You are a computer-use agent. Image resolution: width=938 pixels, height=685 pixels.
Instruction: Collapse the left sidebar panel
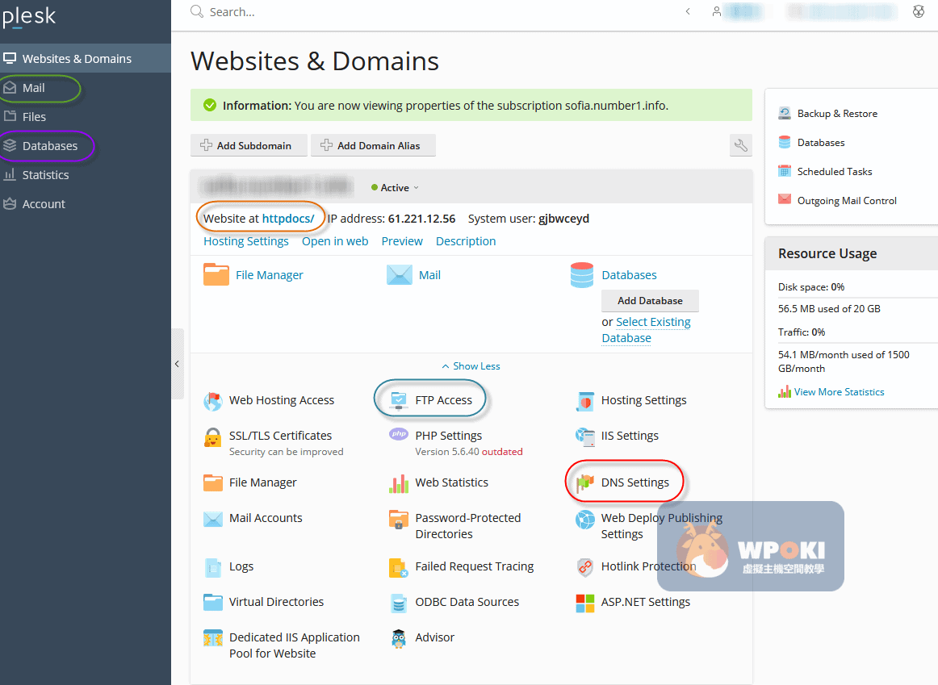click(178, 364)
